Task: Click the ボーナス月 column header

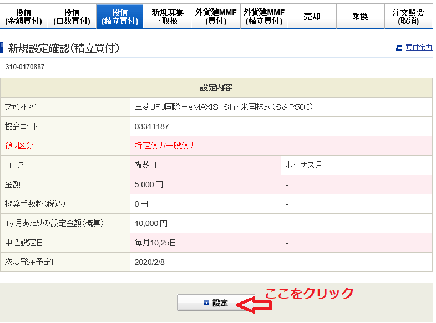Action: pos(357,165)
